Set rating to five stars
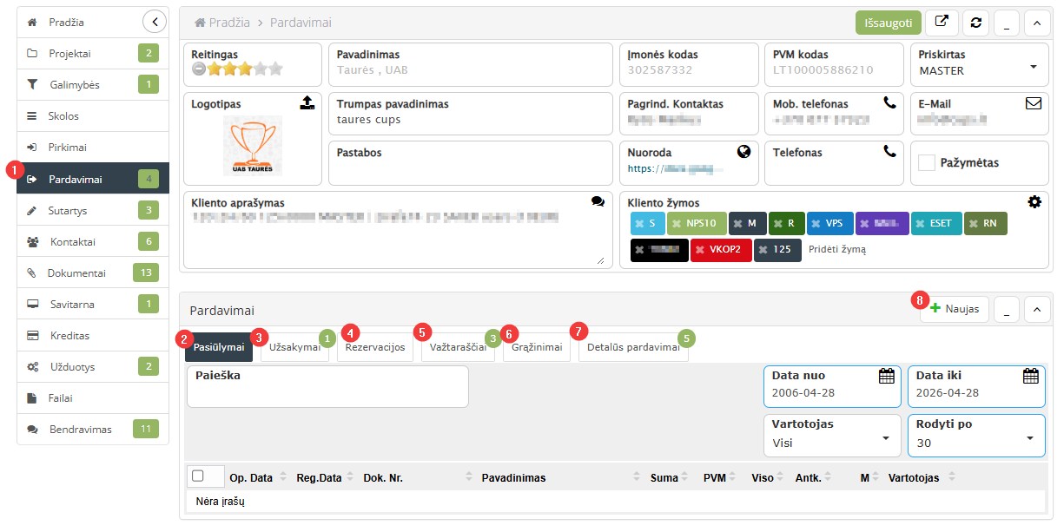The width and height of the screenshot is (1064, 532). pyautogui.click(x=275, y=69)
